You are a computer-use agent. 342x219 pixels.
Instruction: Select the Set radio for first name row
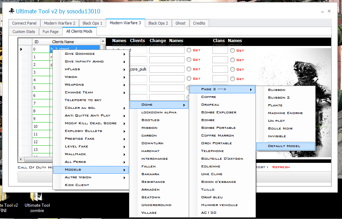tap(189, 50)
